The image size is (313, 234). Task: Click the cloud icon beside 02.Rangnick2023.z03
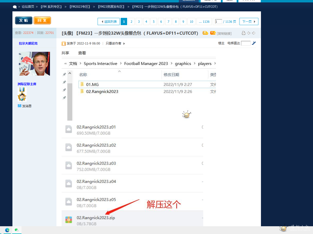69,165
